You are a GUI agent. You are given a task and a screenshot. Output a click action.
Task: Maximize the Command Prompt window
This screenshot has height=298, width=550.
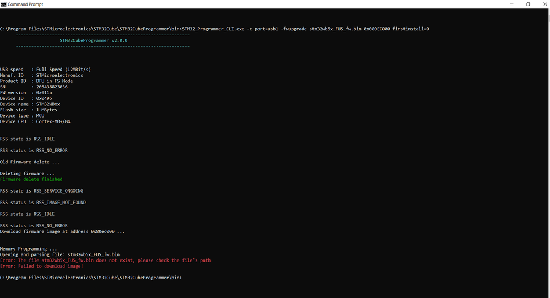coord(529,4)
